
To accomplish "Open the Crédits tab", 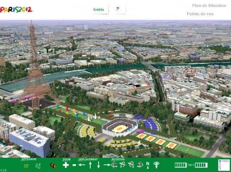I will pos(98,9).
